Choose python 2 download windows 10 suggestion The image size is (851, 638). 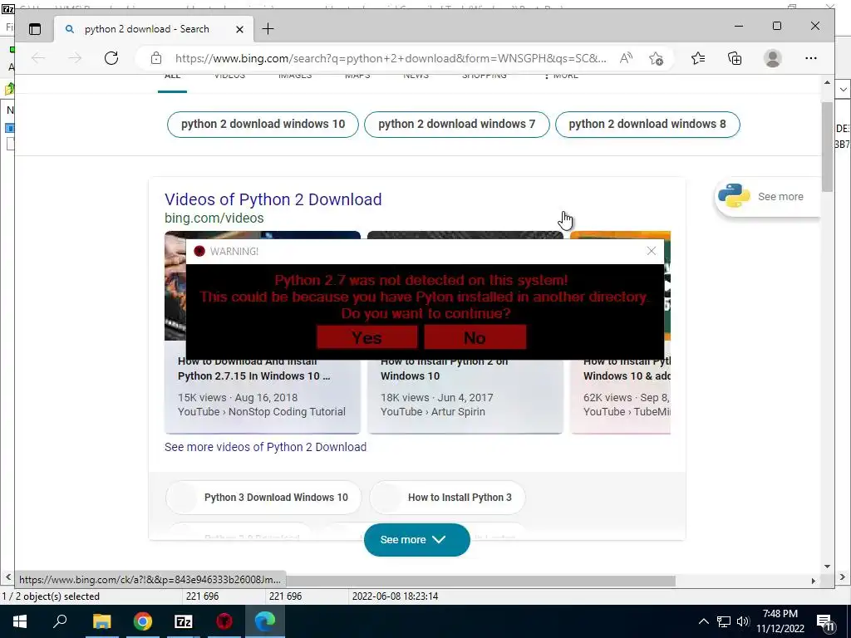263,125
